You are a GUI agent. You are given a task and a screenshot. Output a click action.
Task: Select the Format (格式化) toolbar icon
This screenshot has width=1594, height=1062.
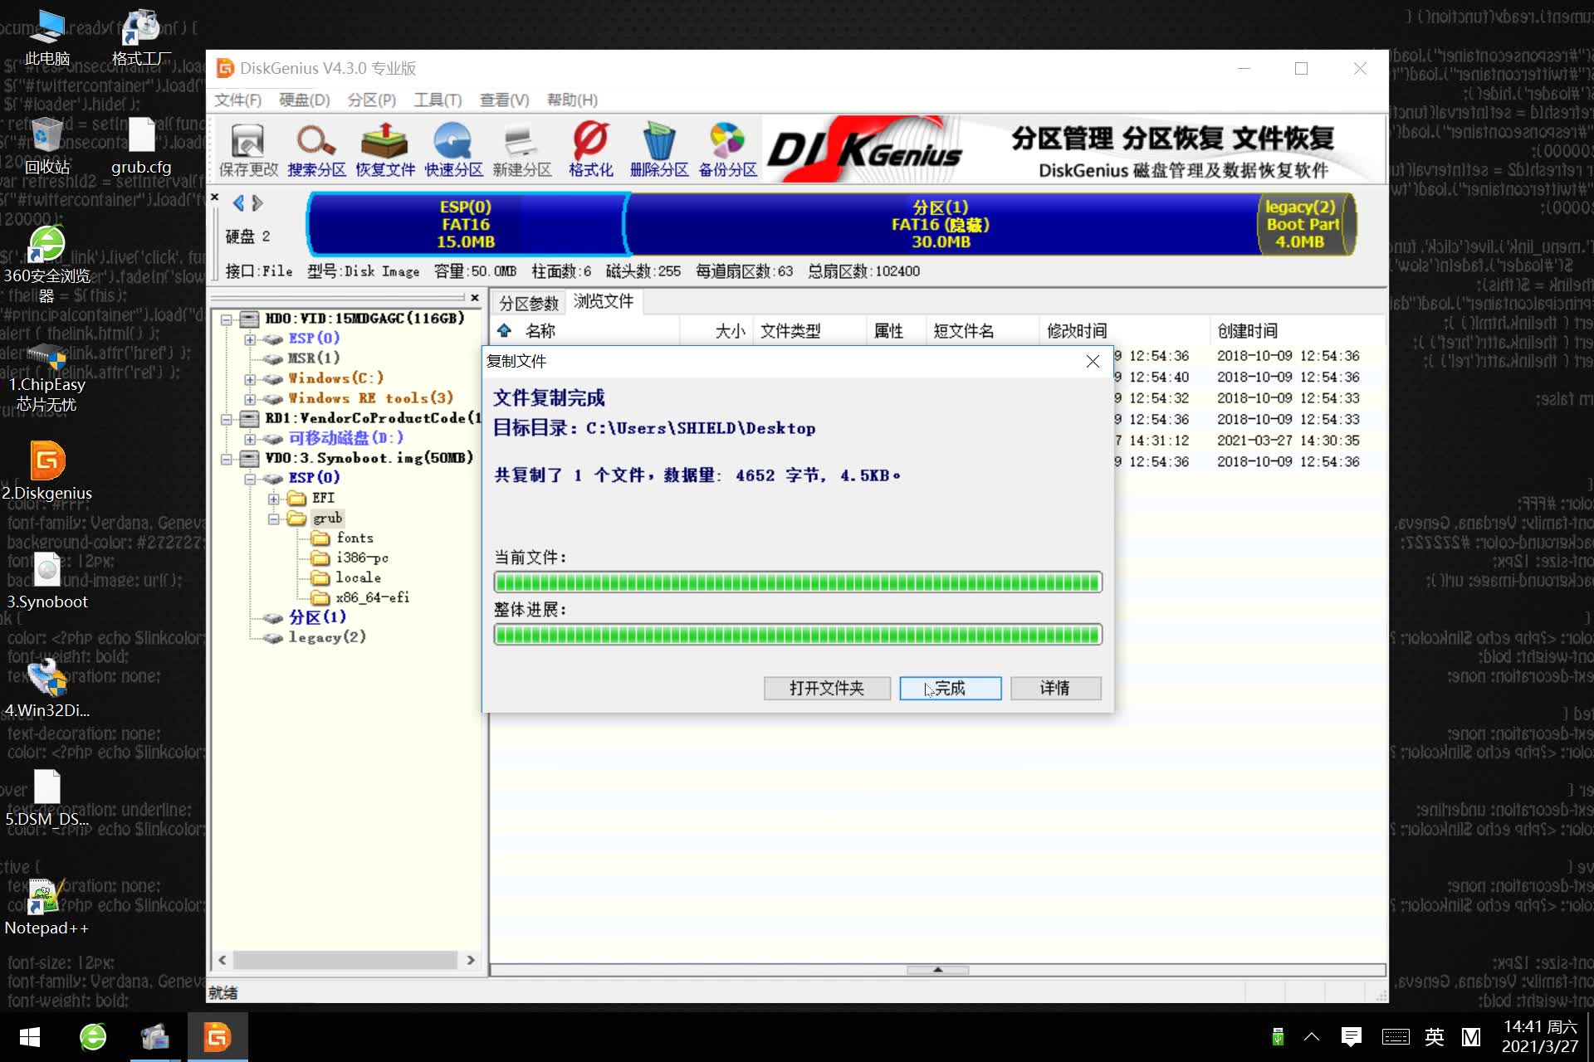point(590,149)
